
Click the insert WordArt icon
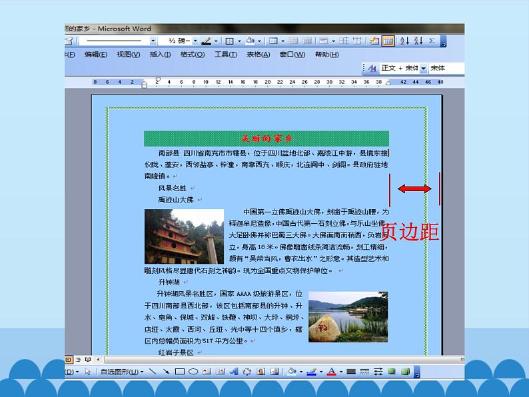click(x=234, y=372)
